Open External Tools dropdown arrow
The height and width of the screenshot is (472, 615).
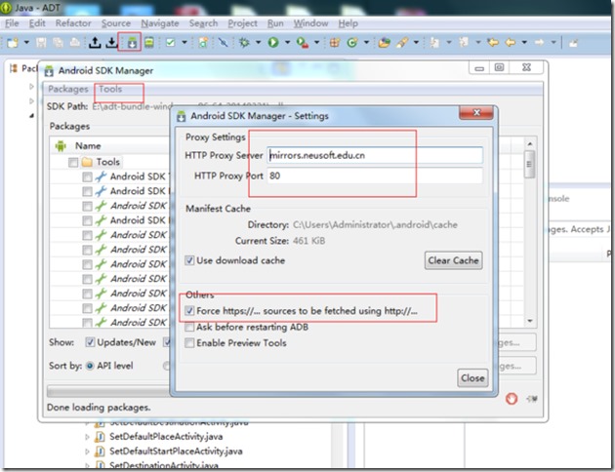point(316,42)
